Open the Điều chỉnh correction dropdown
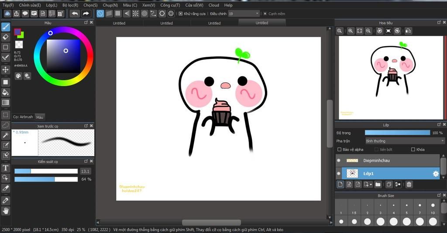This screenshot has height=233, width=447. pos(244,14)
